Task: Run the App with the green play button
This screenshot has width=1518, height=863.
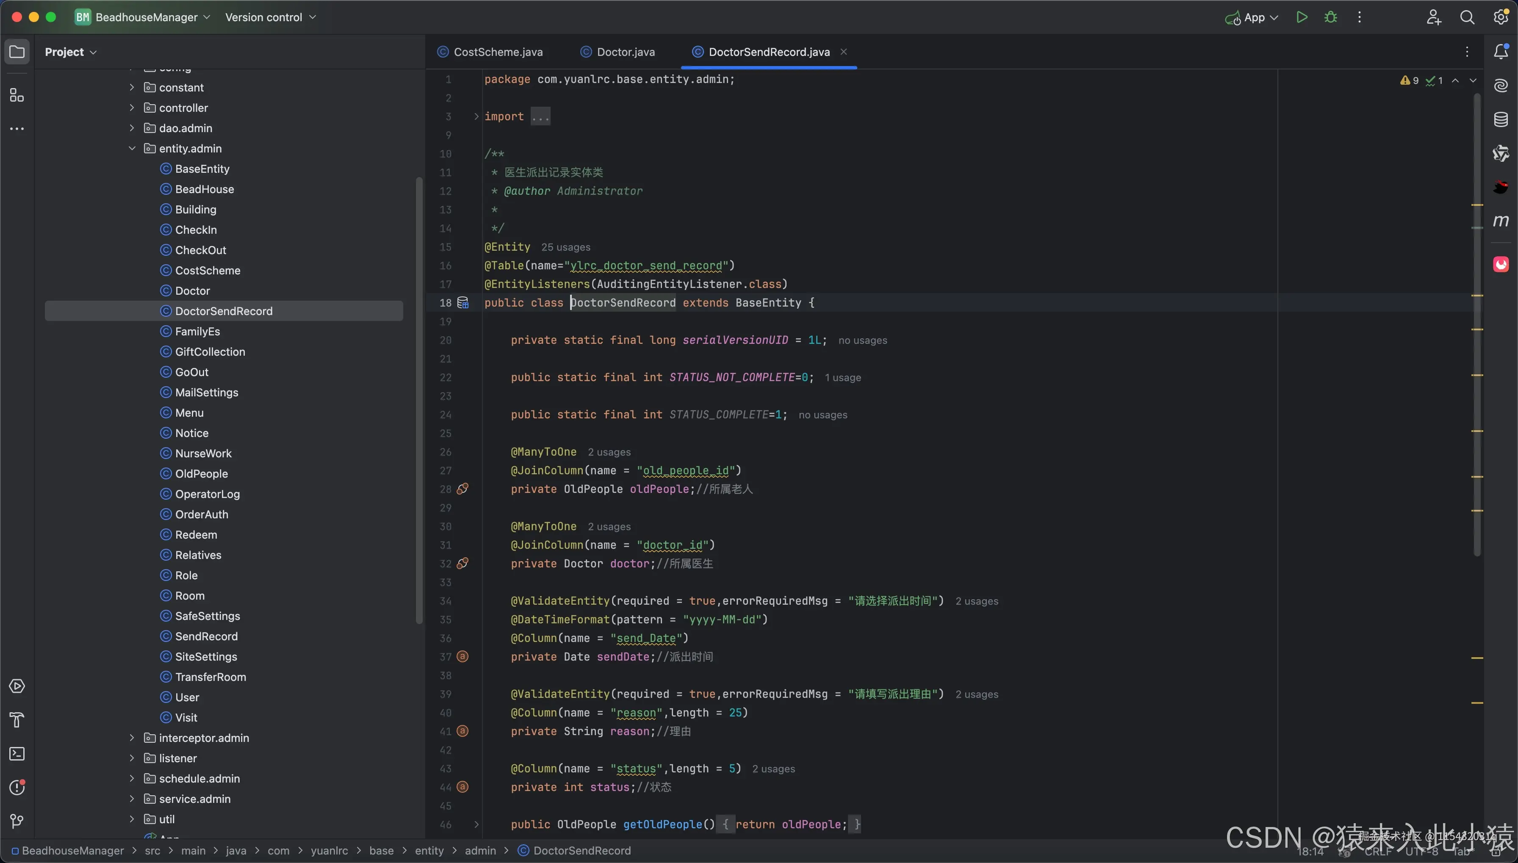Action: (1302, 17)
